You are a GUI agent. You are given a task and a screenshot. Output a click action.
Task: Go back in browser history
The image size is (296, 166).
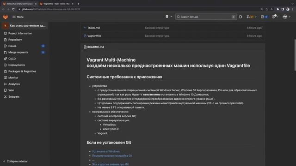pos(3,9)
